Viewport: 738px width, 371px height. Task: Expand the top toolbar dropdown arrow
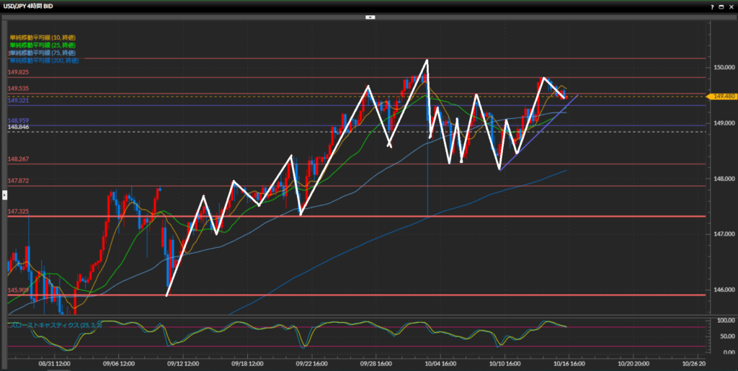tap(369, 17)
